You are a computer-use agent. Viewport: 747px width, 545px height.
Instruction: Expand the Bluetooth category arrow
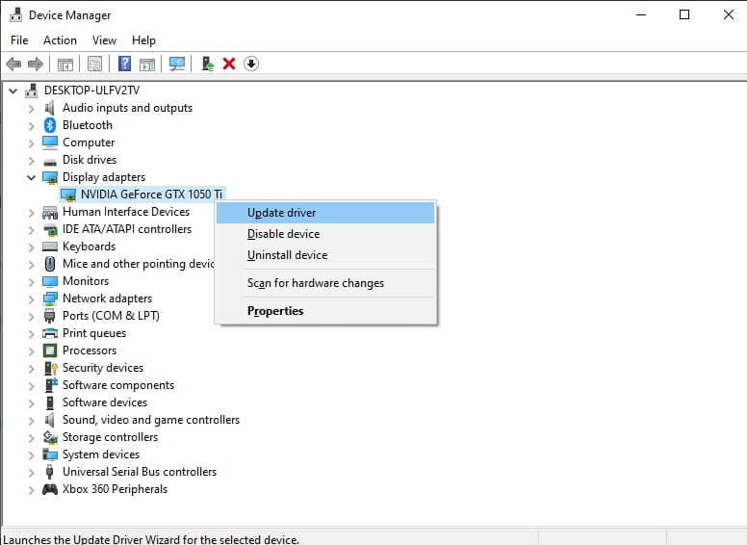pos(32,125)
